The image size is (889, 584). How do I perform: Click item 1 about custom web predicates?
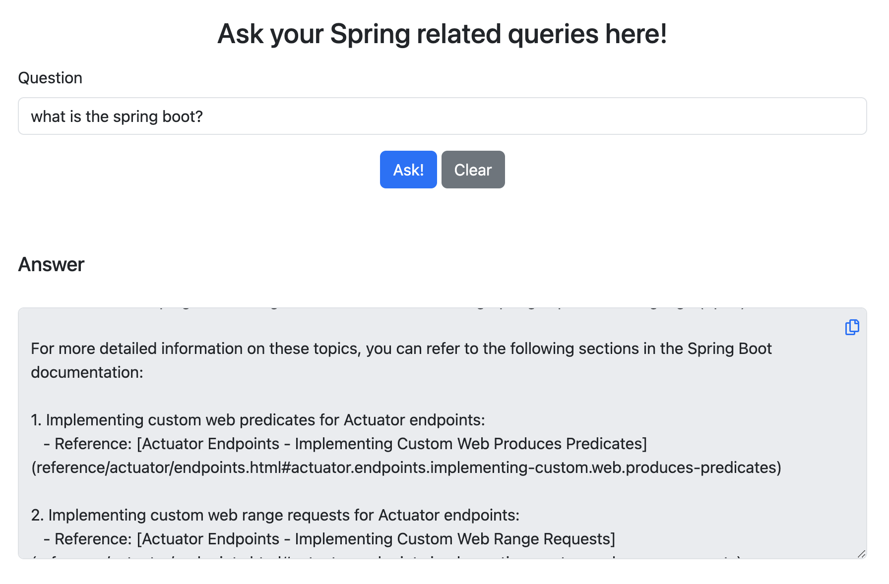tap(257, 420)
